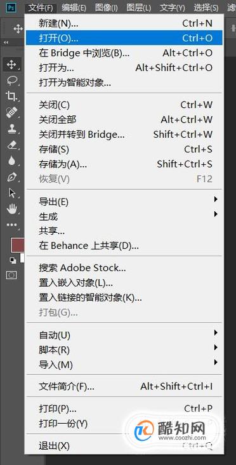Viewport: 236px width, 465px height.
Task: Select the Pen tool
Action: 12,177
